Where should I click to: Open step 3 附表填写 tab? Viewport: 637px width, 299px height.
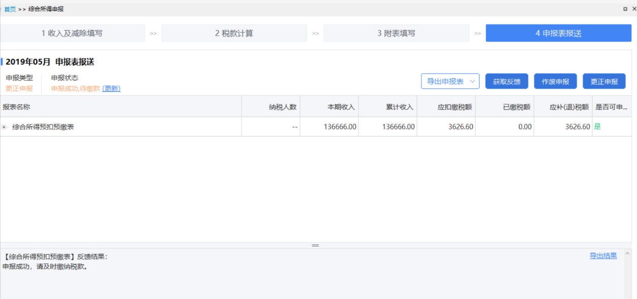click(396, 34)
